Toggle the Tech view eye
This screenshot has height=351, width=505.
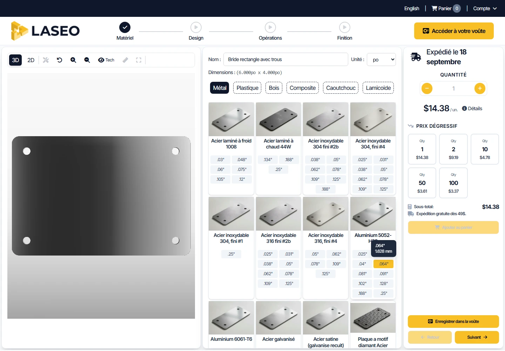click(106, 60)
